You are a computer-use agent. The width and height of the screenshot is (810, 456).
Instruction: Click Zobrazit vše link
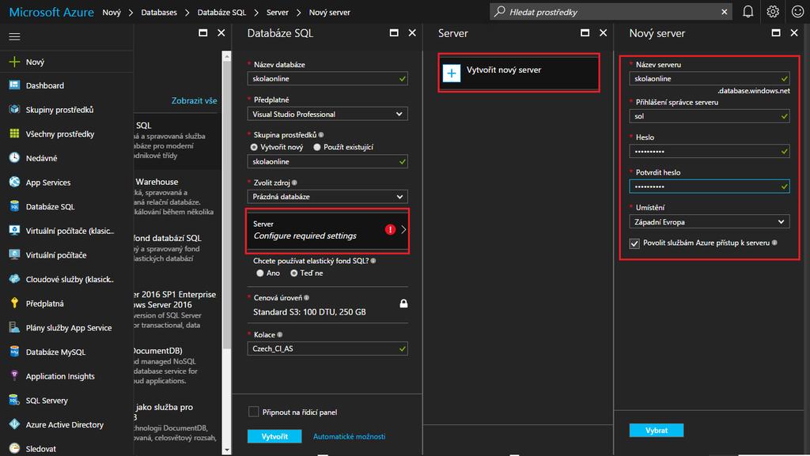point(195,100)
